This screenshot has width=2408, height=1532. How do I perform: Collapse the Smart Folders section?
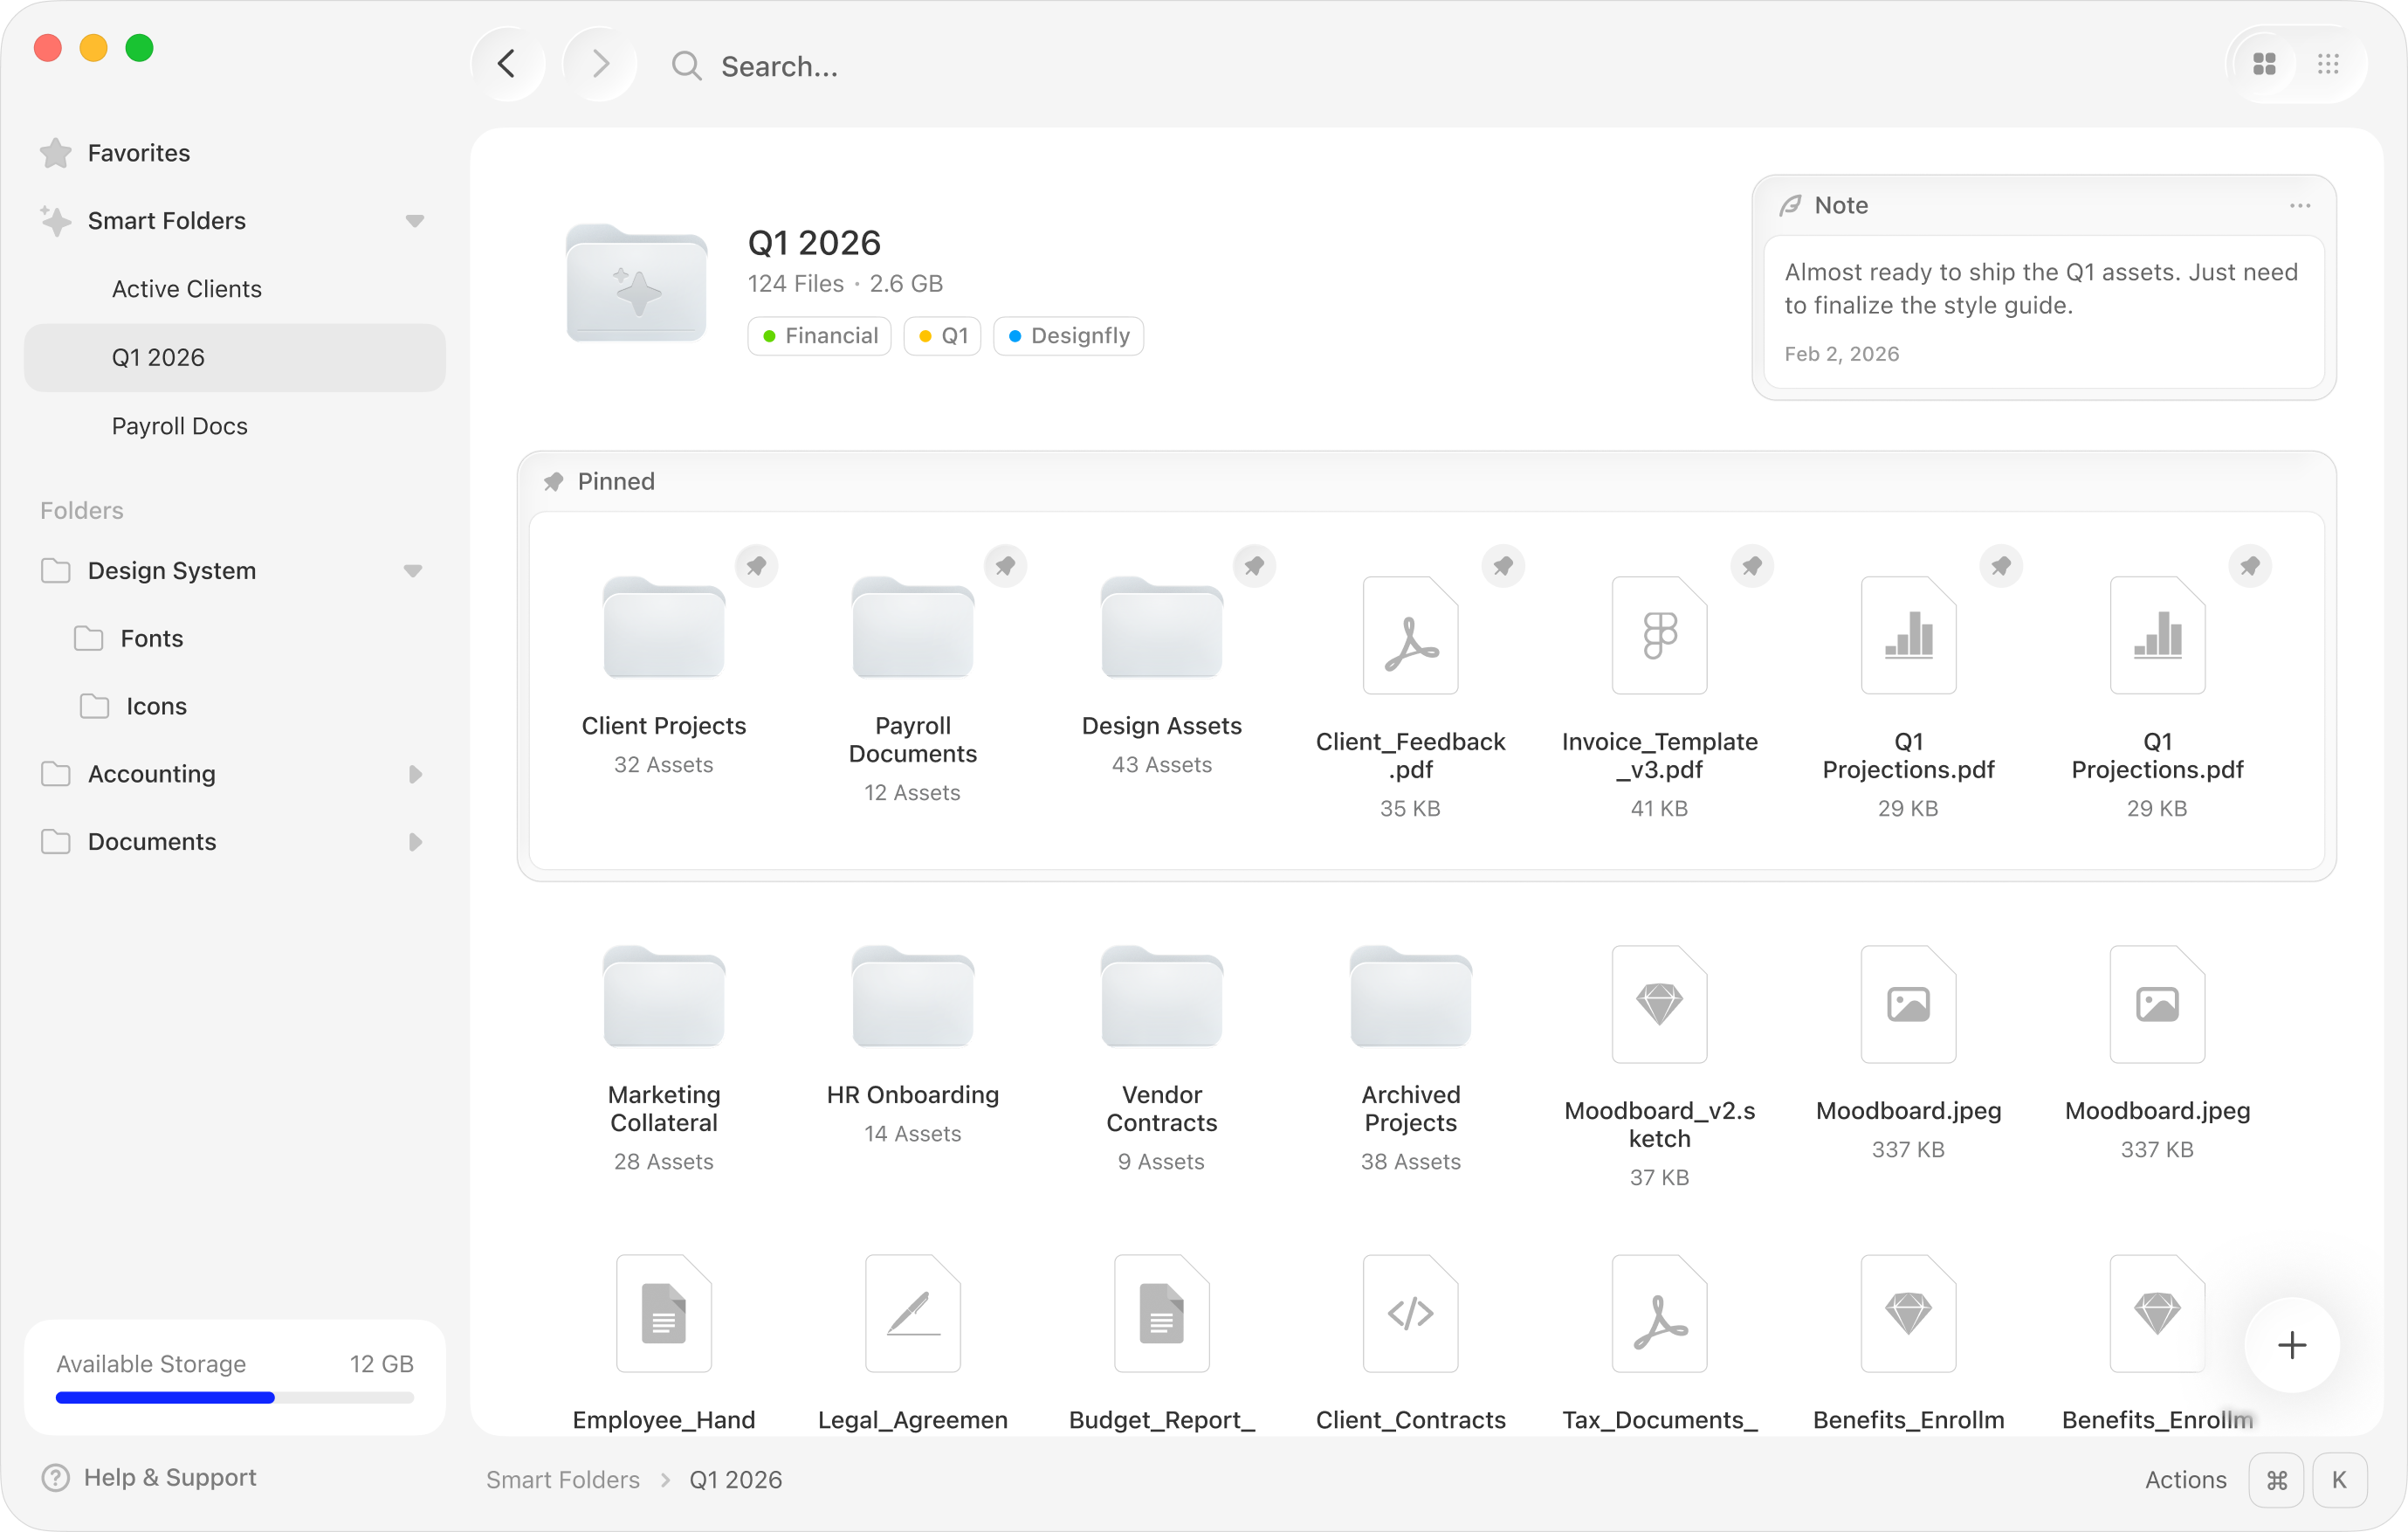tap(414, 221)
